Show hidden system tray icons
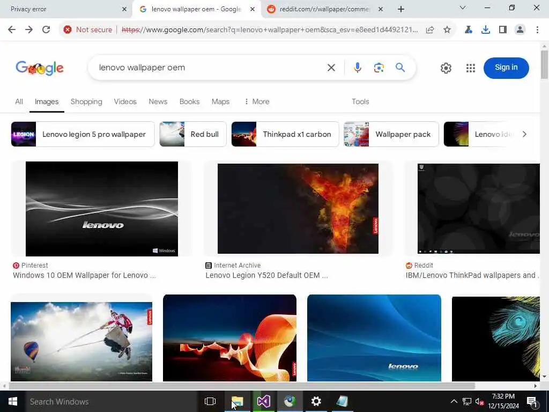Viewport: 549px width, 412px height. 454,401
